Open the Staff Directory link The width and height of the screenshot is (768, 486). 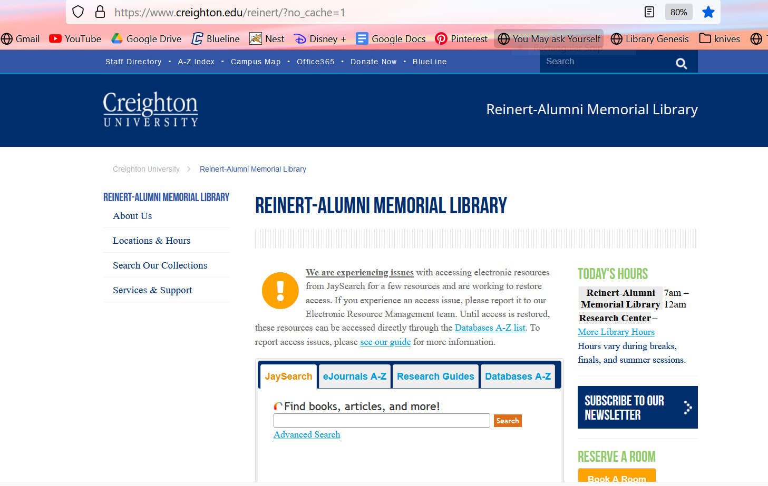[x=133, y=62]
